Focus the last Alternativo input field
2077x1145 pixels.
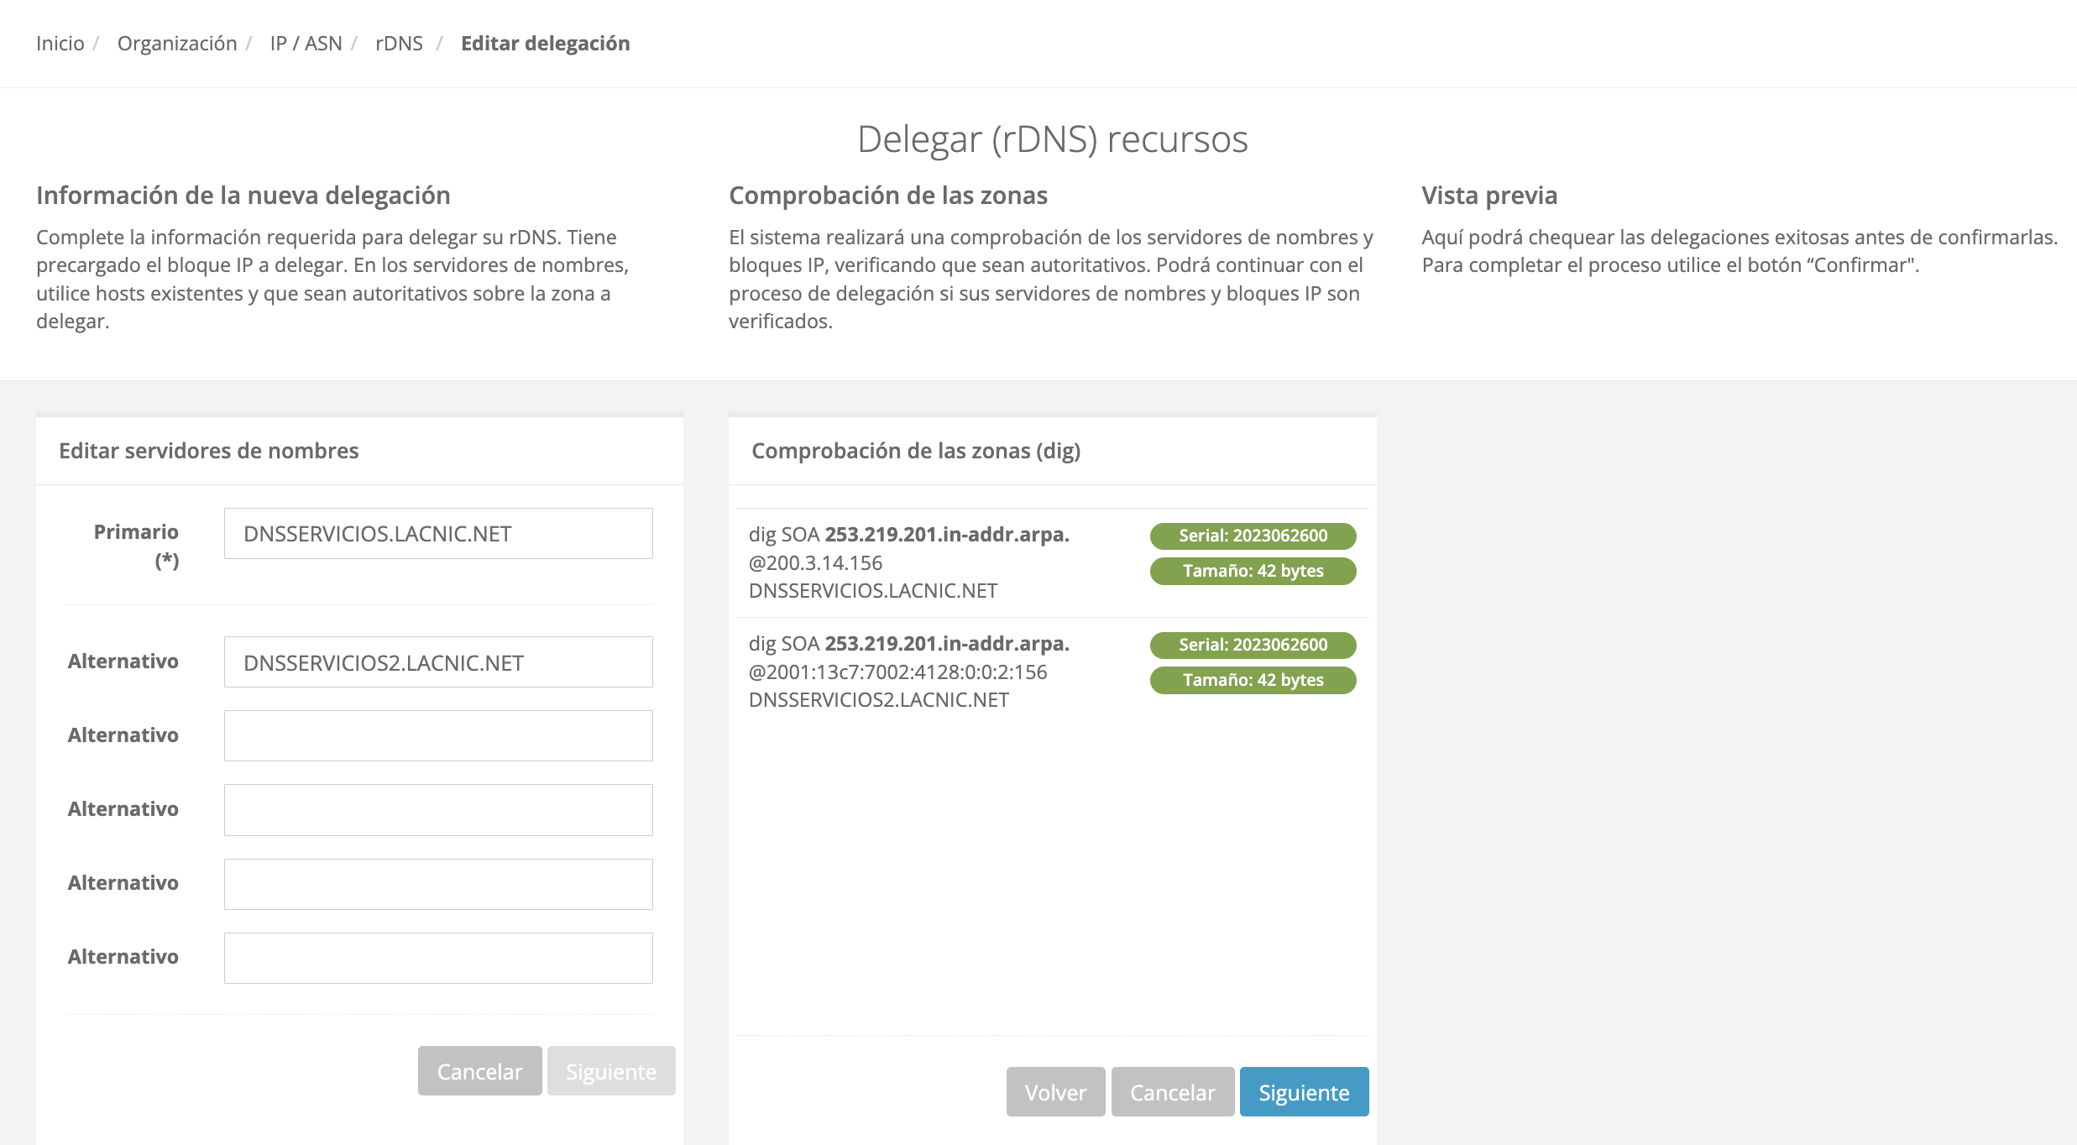pos(437,958)
